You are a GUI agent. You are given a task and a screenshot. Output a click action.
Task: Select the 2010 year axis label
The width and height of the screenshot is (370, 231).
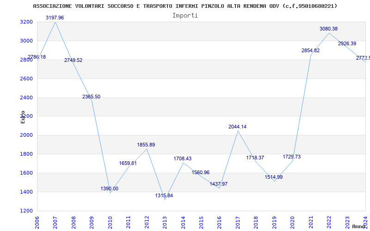[x=110, y=223]
